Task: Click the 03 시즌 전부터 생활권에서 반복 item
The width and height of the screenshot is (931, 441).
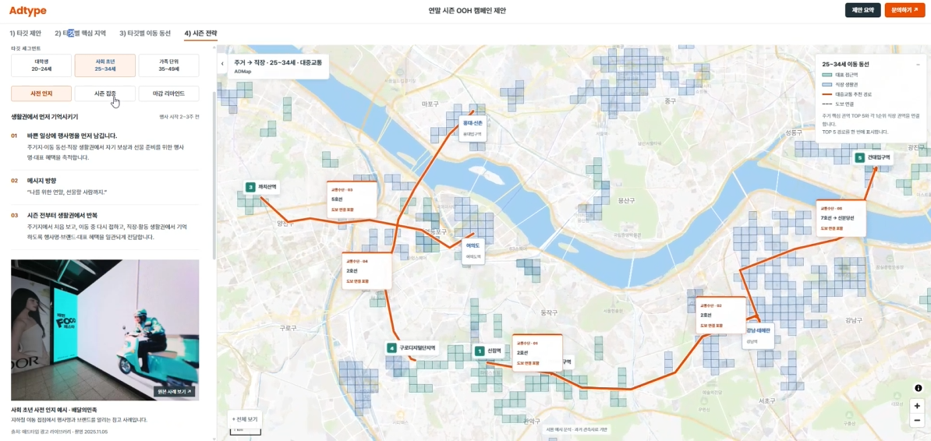Action: [x=104, y=225]
